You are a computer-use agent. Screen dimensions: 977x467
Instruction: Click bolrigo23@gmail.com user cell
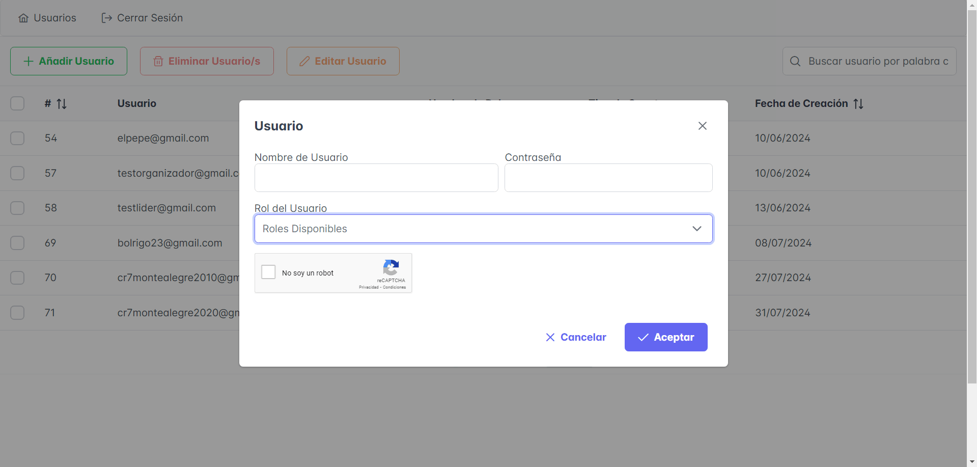[170, 243]
